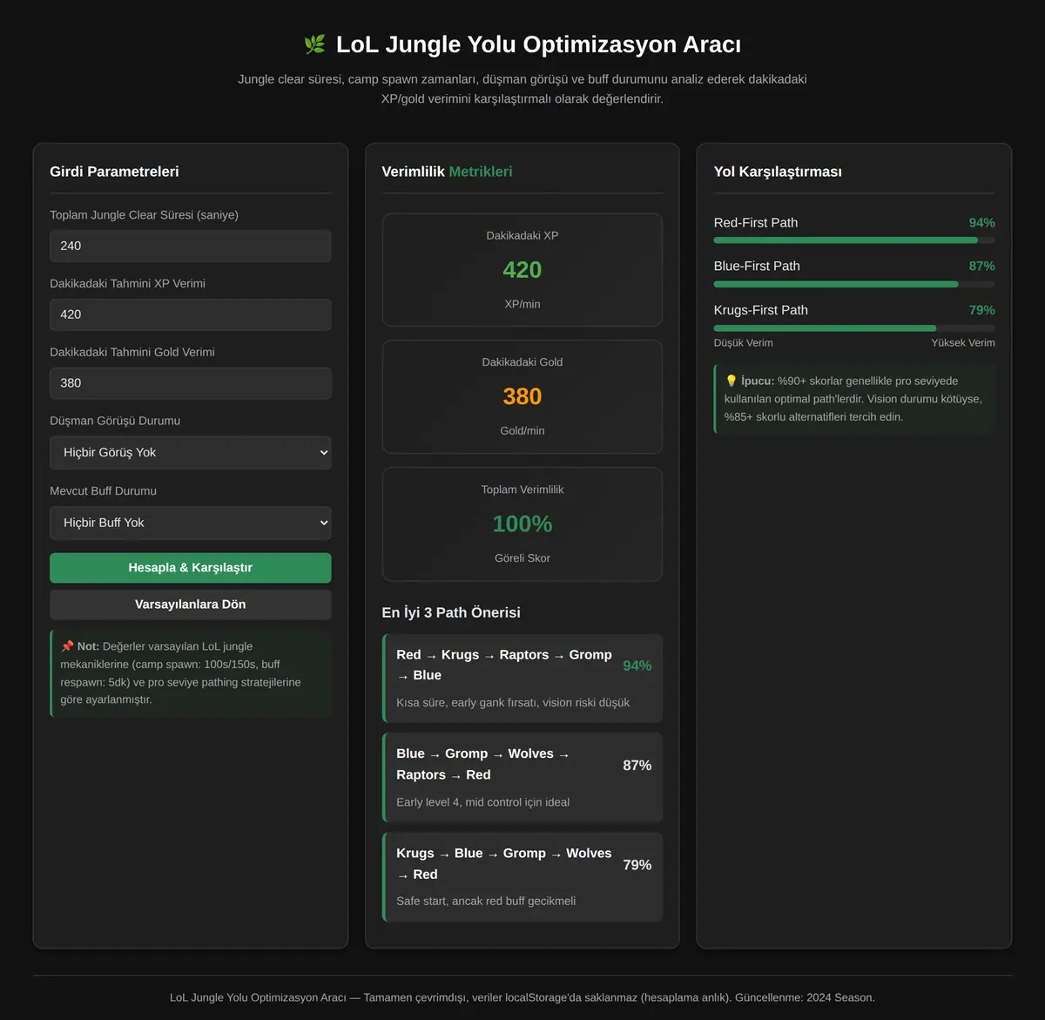Select the Krugs → Blue → Gromp path card
Screen dimensions: 1045x1020
pos(522,877)
